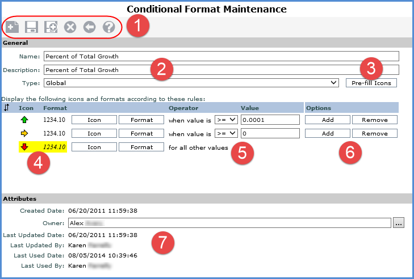Viewport: 414px width, 279px height.
Task: Open Help via question mark icon
Action: pyautogui.click(x=108, y=27)
